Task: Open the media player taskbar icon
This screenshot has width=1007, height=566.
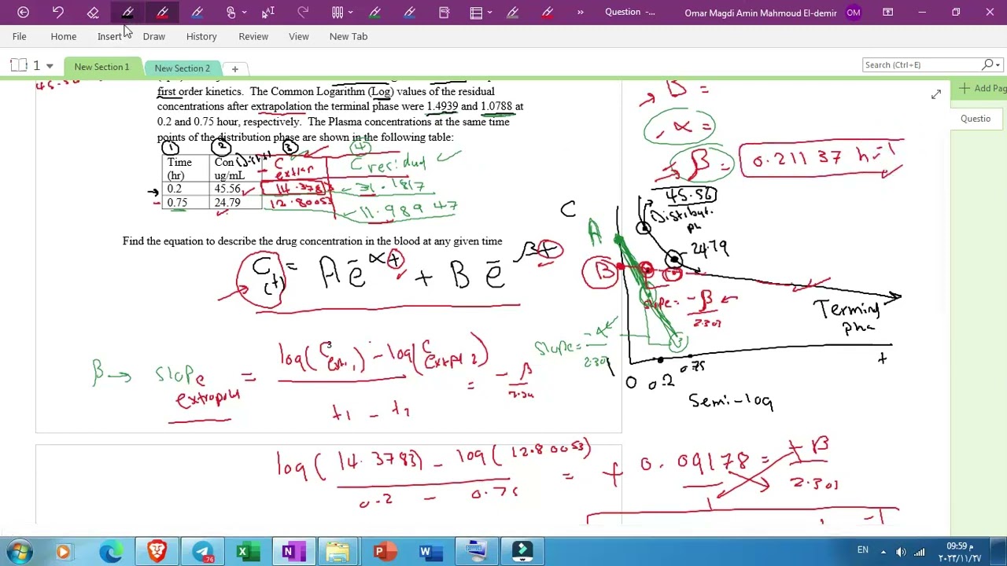Action: (x=63, y=552)
